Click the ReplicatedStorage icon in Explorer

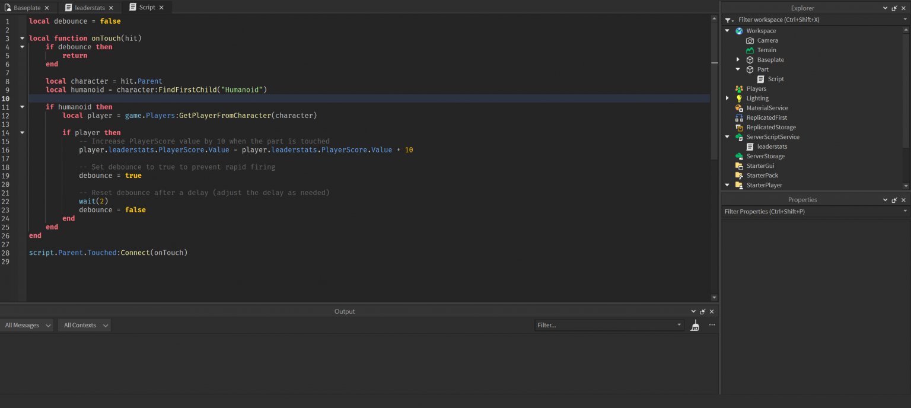click(740, 127)
